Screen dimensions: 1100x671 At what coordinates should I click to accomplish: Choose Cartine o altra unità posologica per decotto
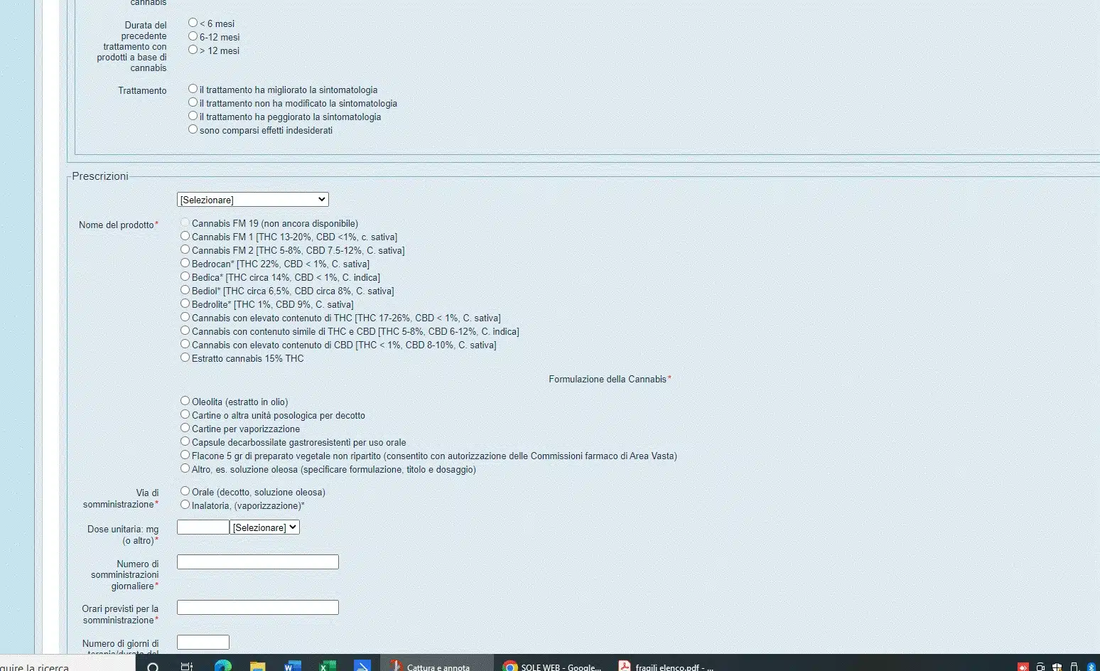tap(185, 414)
